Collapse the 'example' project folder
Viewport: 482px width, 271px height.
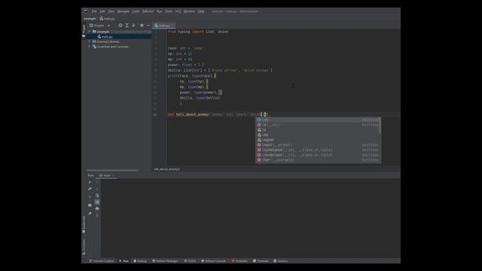[90, 32]
